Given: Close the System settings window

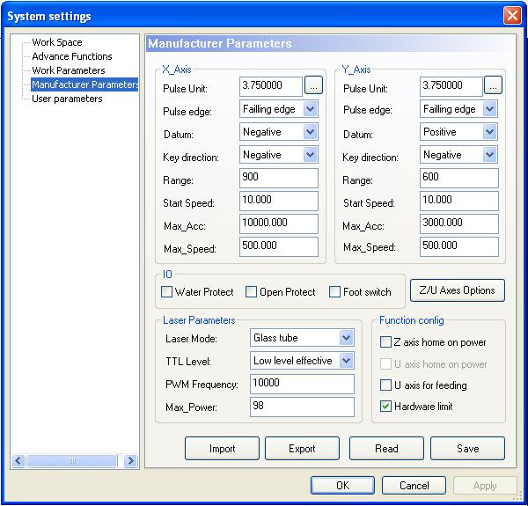Looking at the screenshot, I should tap(512, 16).
